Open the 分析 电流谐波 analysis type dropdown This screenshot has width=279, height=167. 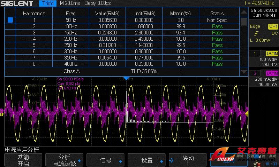coord(65,160)
